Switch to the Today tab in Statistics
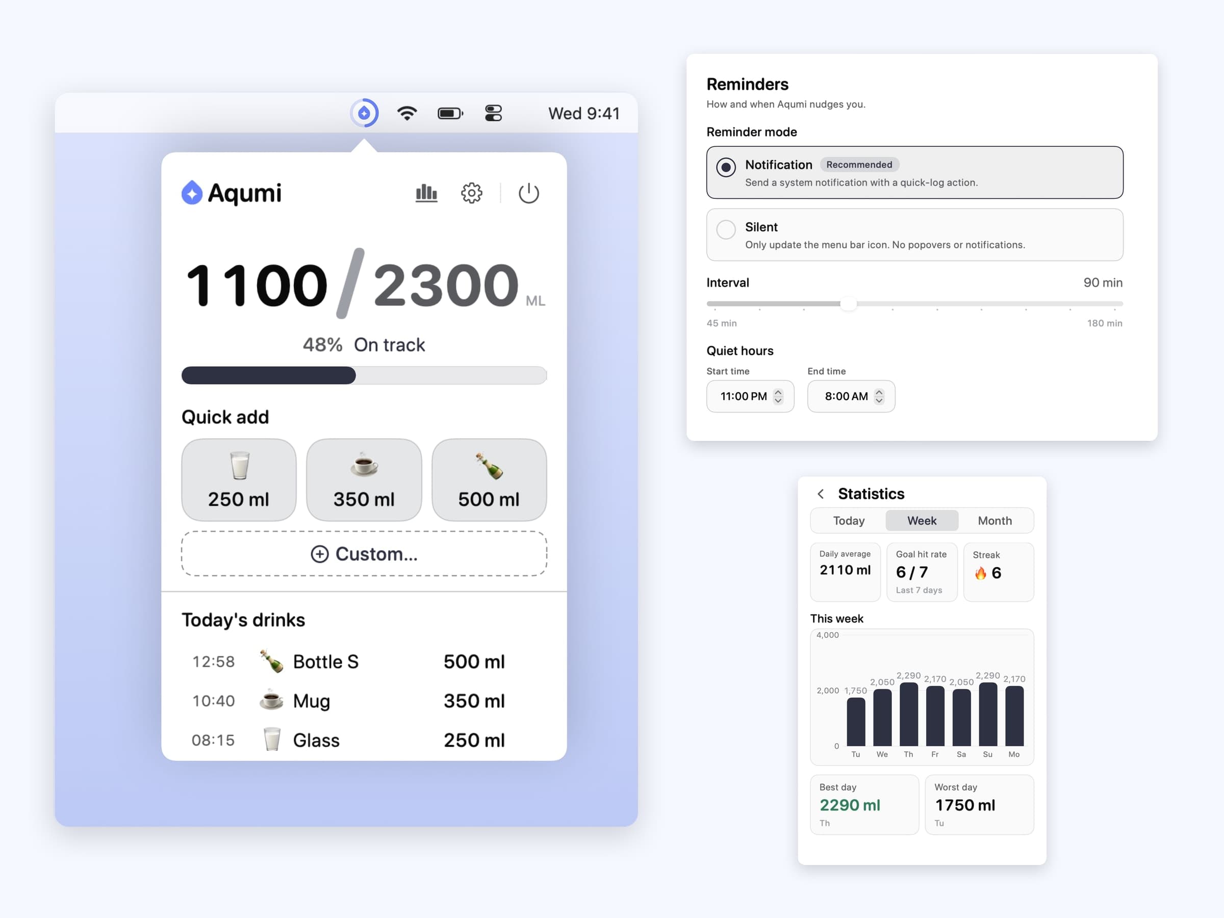The image size is (1224, 918). (x=848, y=521)
